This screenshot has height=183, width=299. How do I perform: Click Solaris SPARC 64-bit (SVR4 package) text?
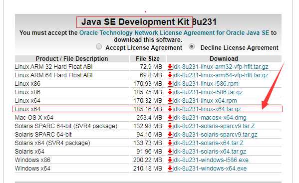(x=66, y=126)
